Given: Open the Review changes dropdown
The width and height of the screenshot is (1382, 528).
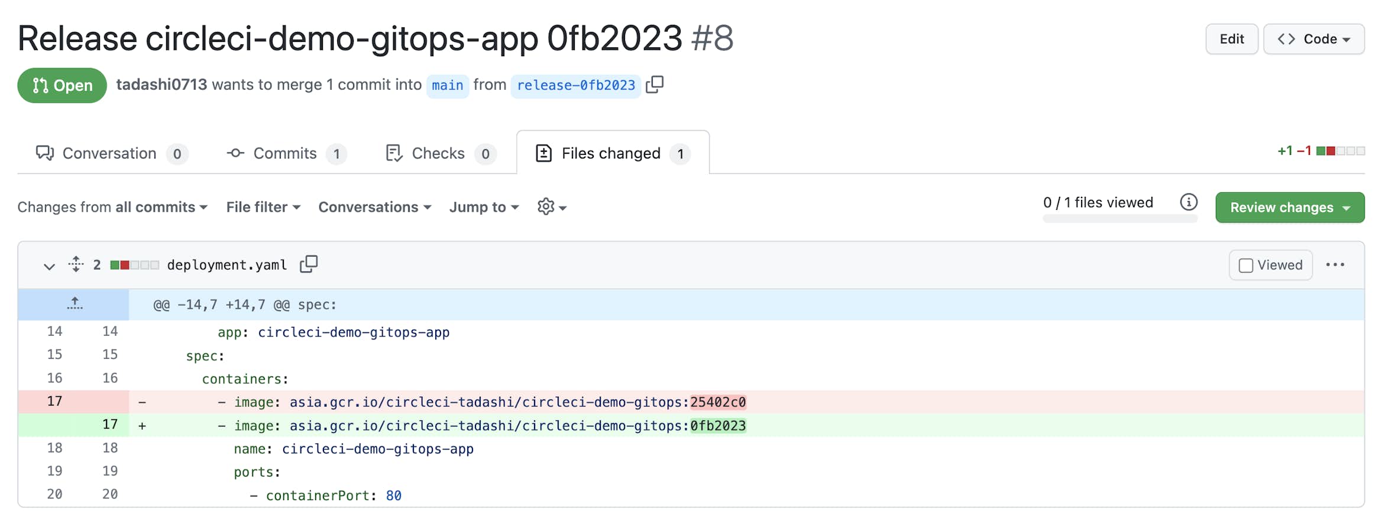Looking at the screenshot, I should pyautogui.click(x=1289, y=208).
